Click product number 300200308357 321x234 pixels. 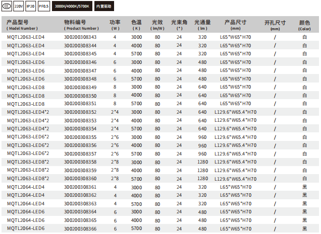coord(80,154)
